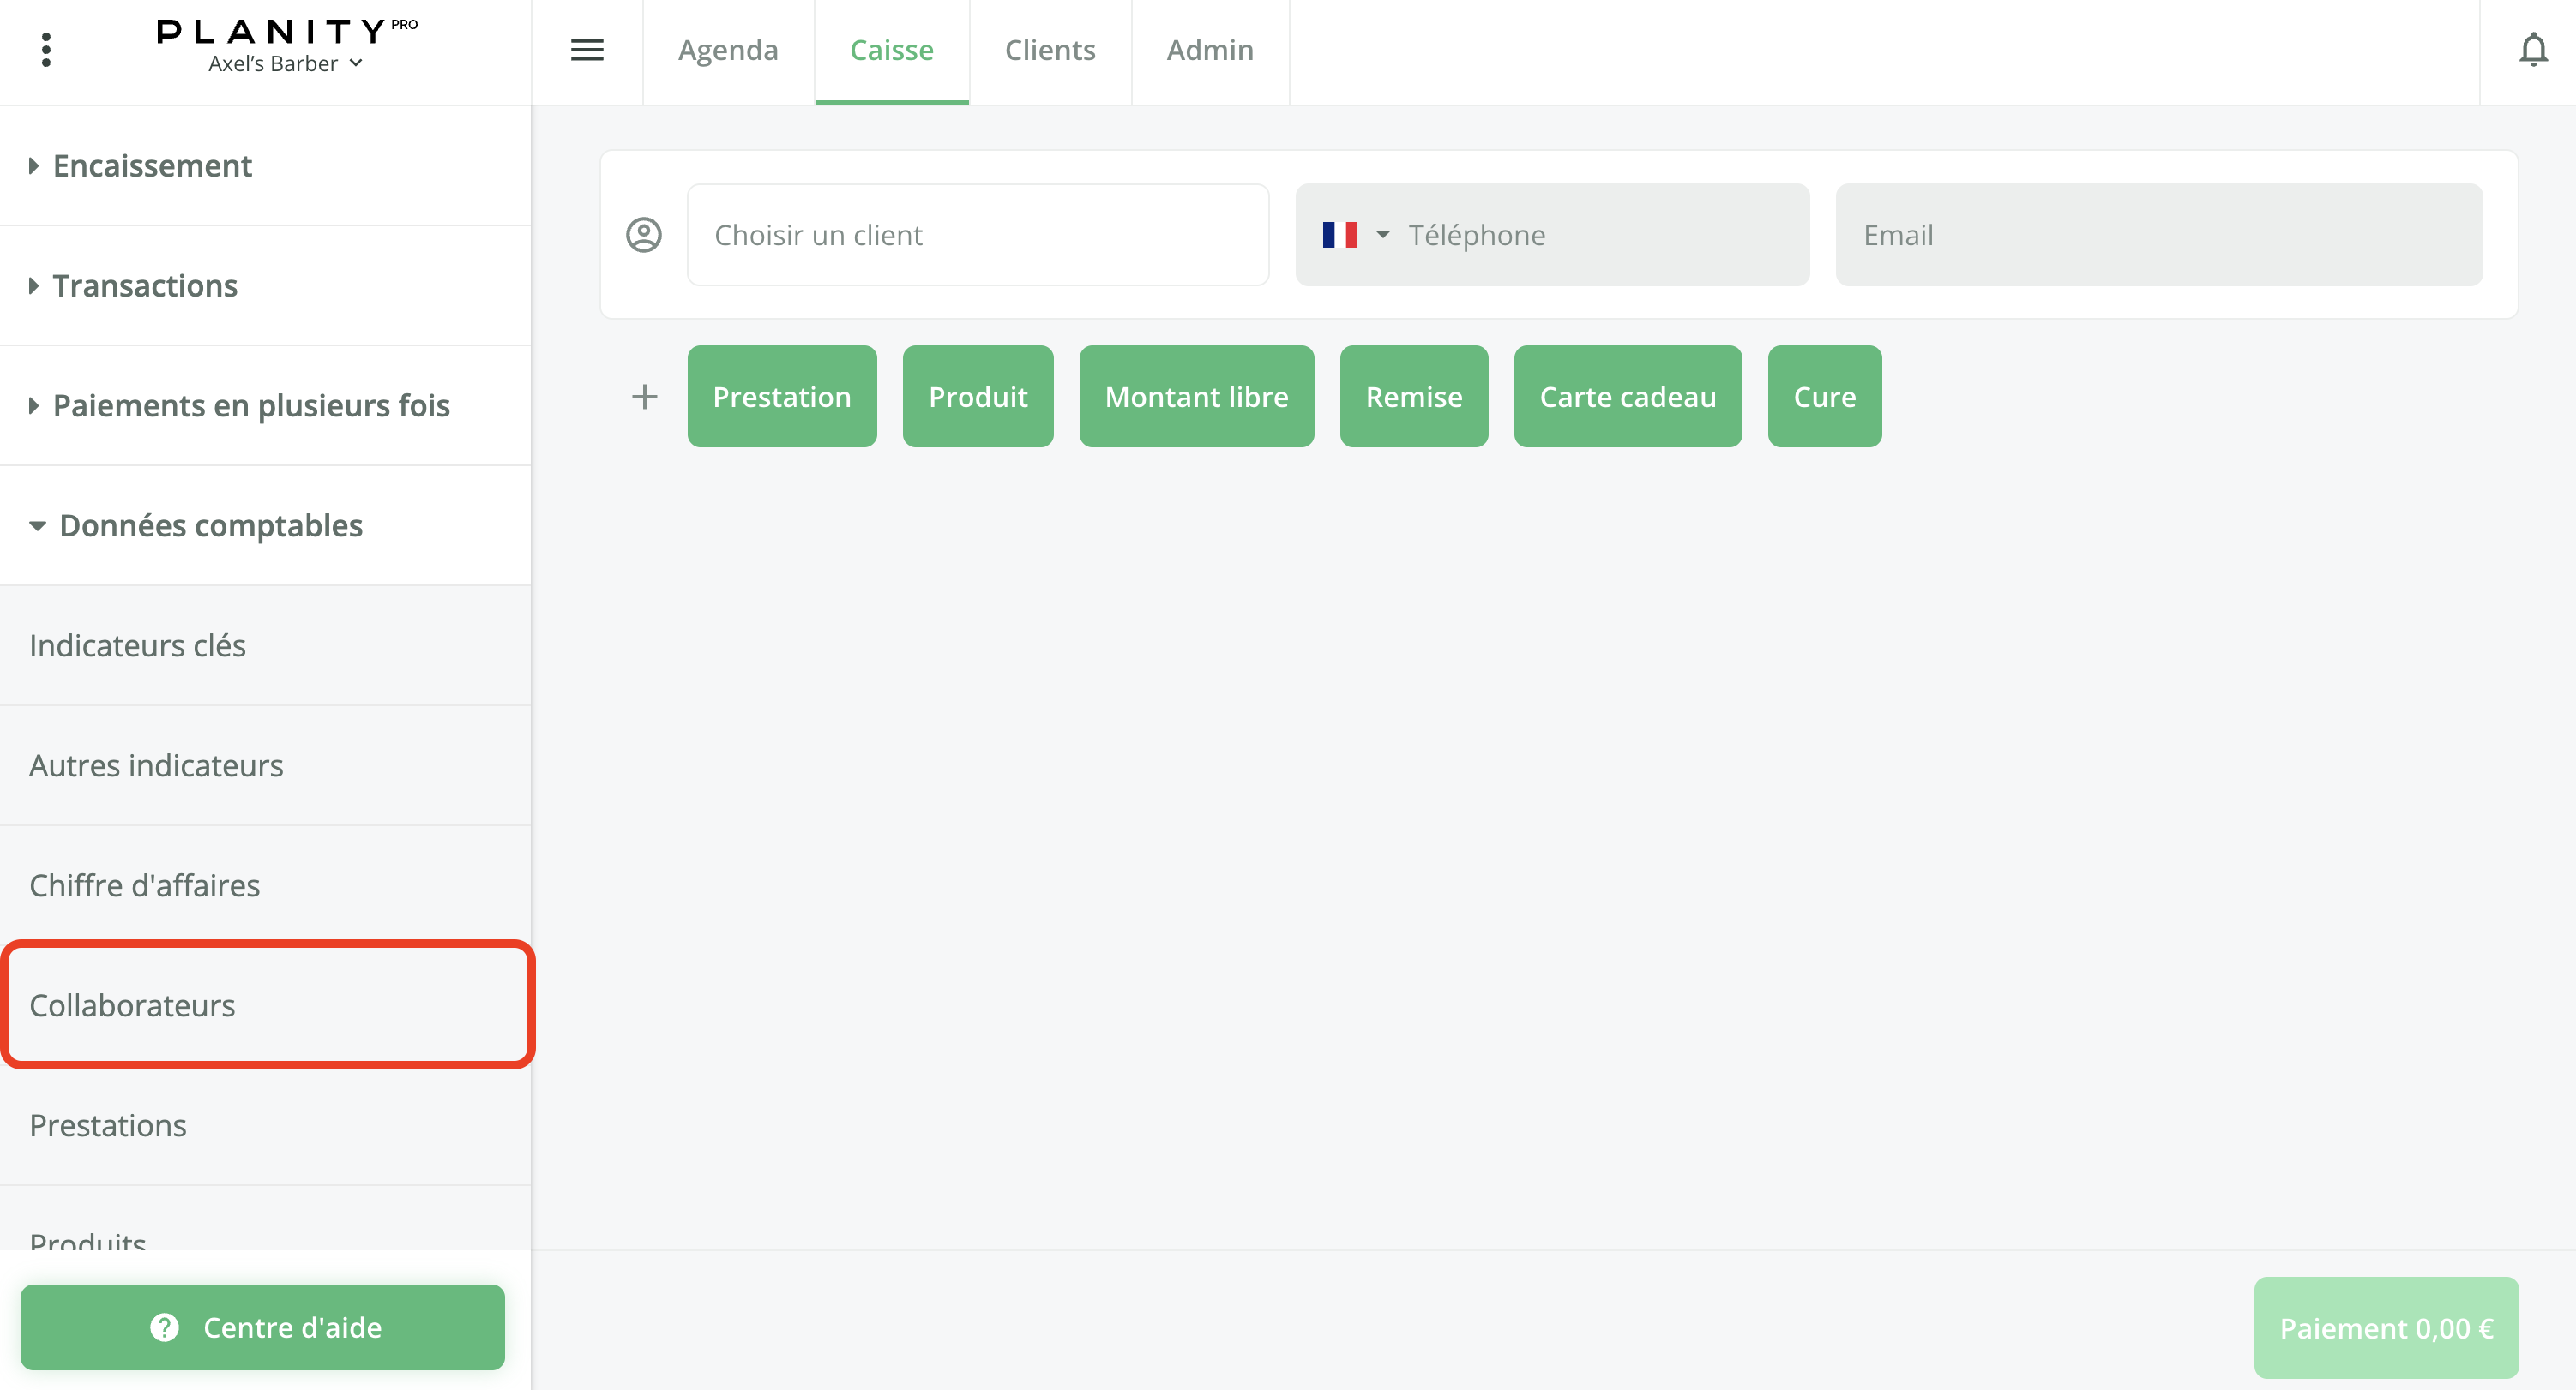Click the plus icon to add an item
This screenshot has height=1390, width=2576.
coord(644,396)
